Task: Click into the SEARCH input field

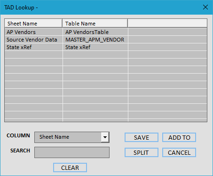Action: (x=72, y=152)
